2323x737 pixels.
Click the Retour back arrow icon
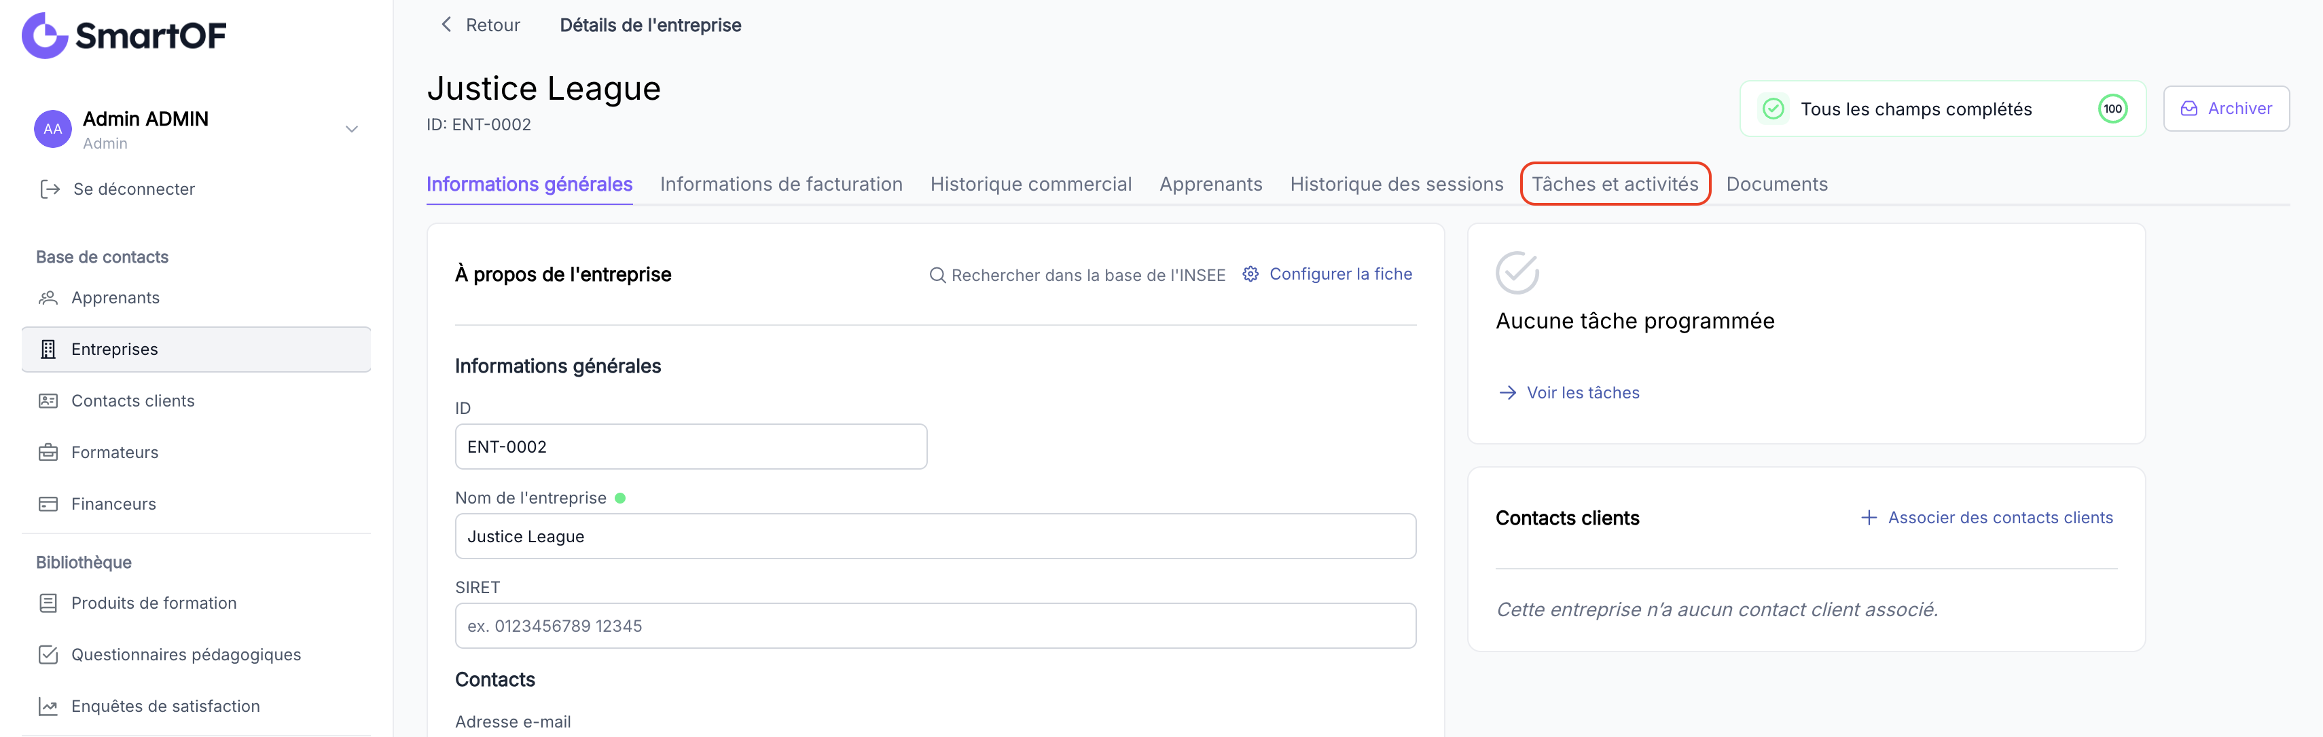pyautogui.click(x=446, y=24)
